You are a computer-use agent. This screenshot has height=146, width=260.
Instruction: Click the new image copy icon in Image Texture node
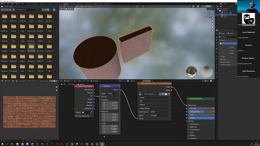tap(163, 94)
